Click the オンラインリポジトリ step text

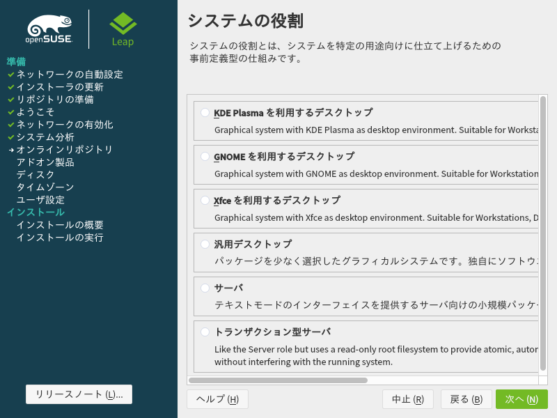(64, 150)
